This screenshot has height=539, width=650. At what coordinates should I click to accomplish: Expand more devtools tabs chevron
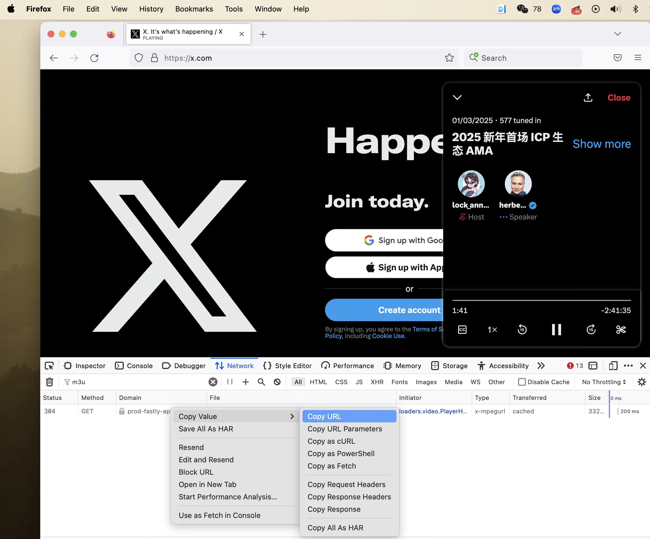pos(541,366)
